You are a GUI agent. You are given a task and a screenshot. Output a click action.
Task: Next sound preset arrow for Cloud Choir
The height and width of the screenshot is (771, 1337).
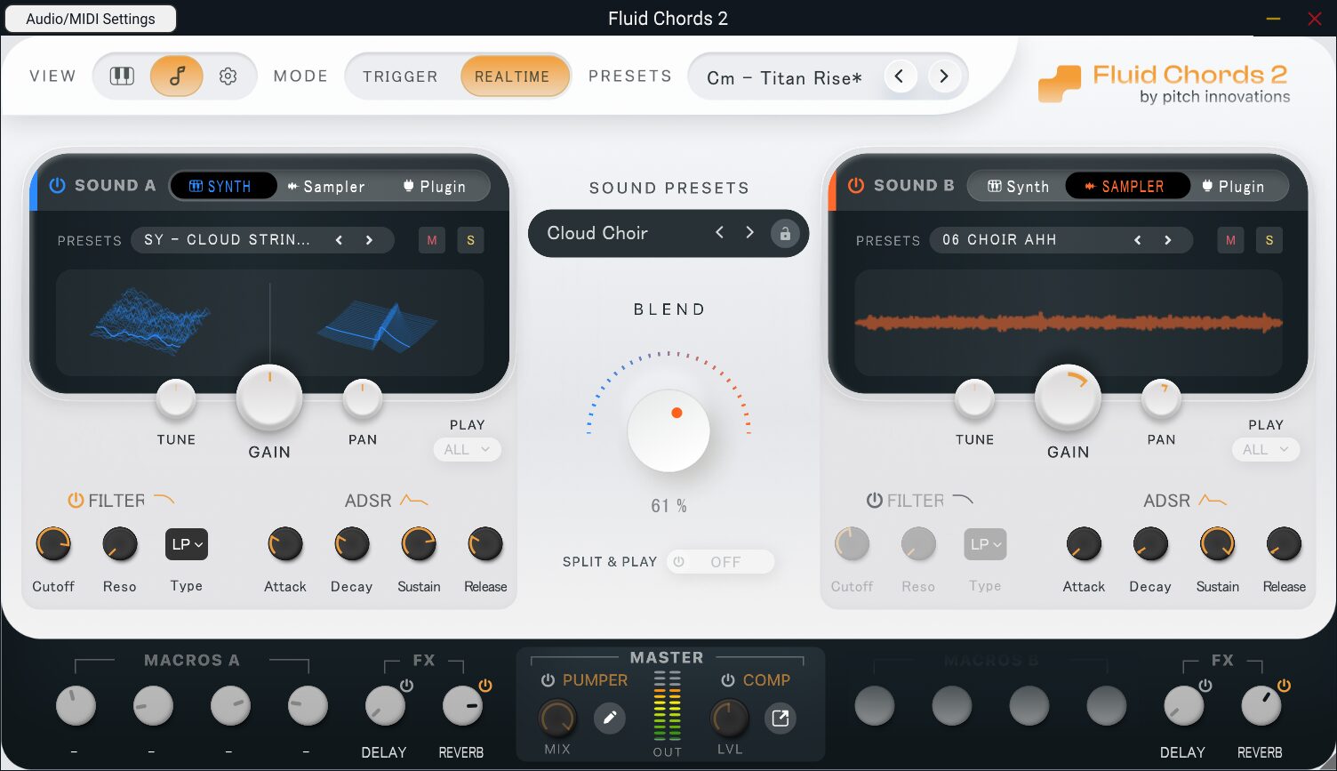coord(749,232)
